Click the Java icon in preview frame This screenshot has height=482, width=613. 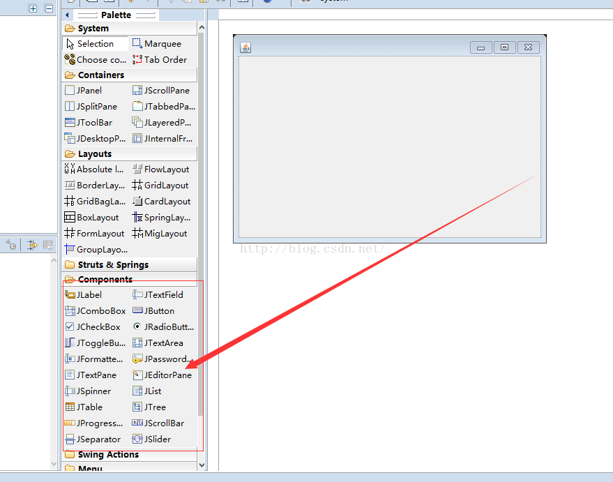(x=245, y=47)
